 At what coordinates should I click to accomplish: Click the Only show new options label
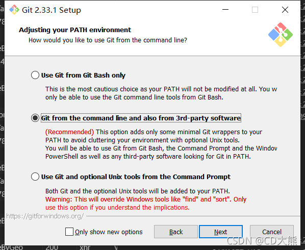109,232
